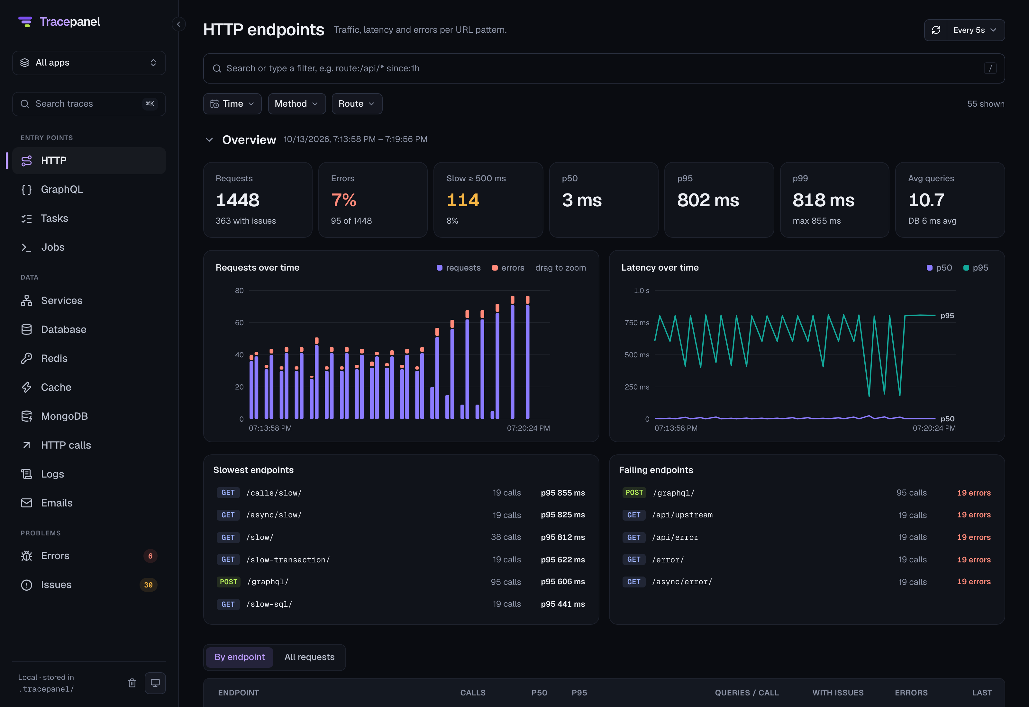Open the Cache page
1029x707 pixels.
[x=89, y=387]
